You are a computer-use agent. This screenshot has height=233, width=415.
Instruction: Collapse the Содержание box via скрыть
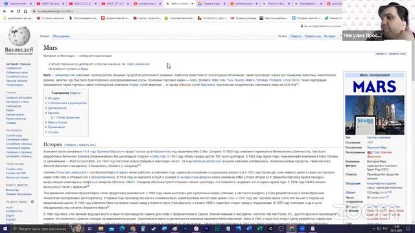(75, 93)
